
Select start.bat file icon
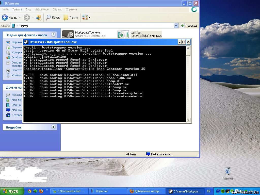pos(123,34)
